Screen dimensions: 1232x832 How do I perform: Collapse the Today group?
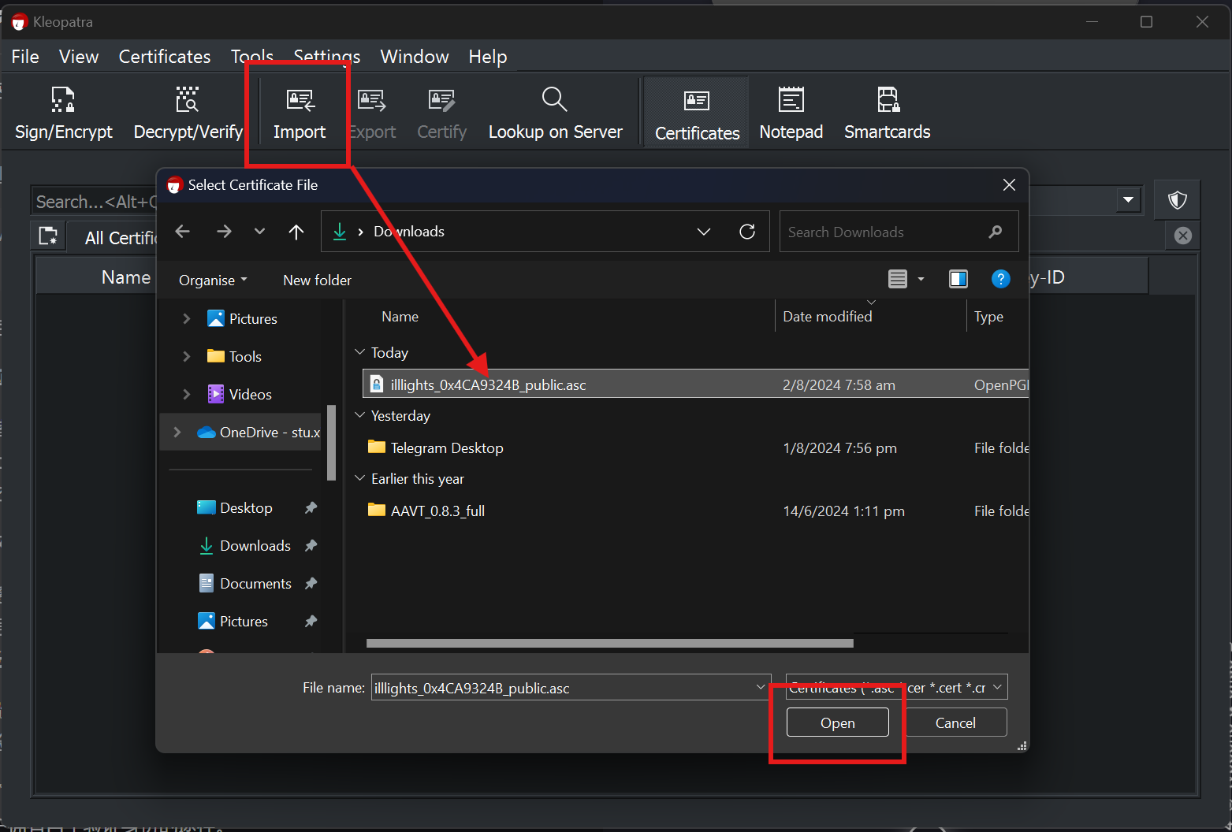pyautogui.click(x=360, y=352)
